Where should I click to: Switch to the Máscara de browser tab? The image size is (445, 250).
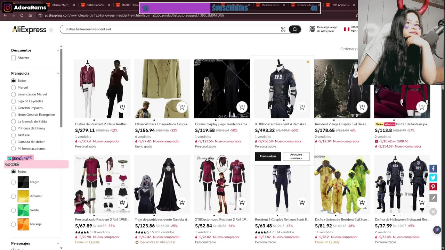270,5
